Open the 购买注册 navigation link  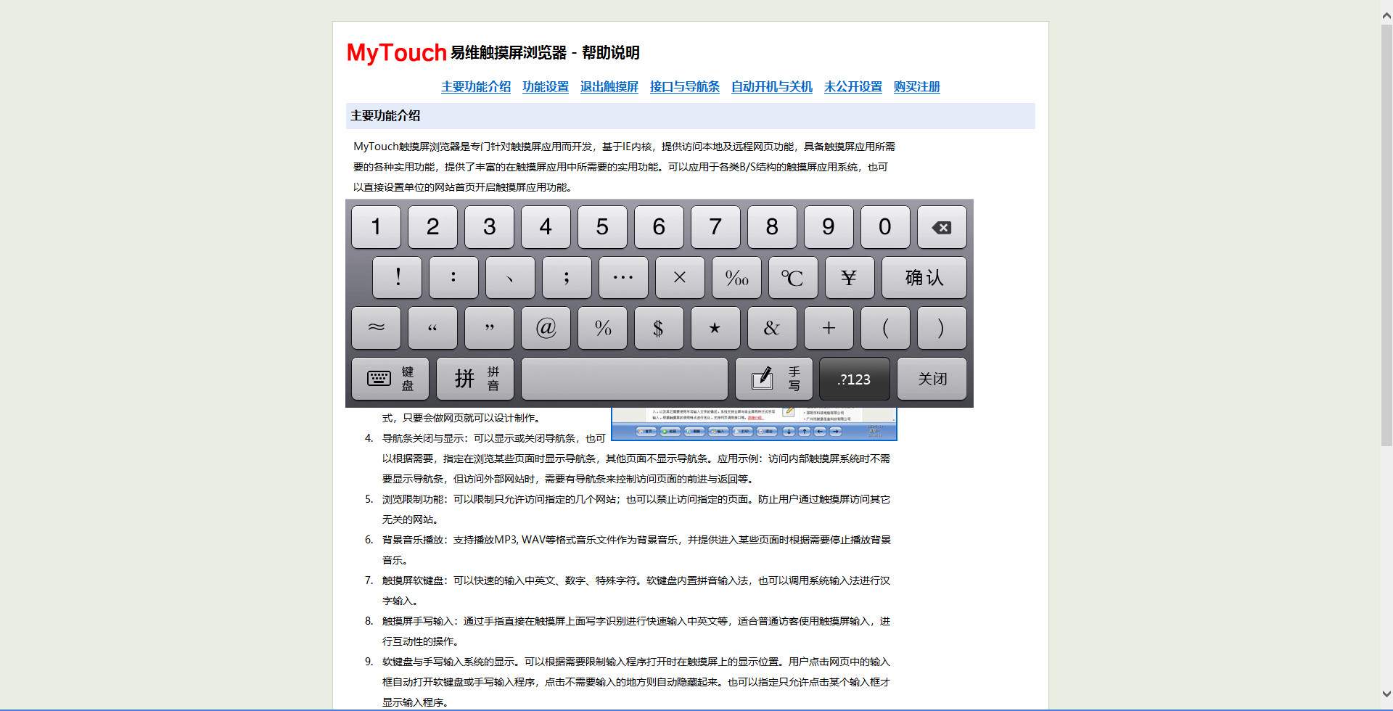tap(917, 87)
